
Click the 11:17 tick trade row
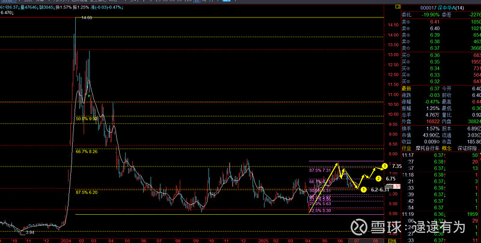tap(441, 155)
